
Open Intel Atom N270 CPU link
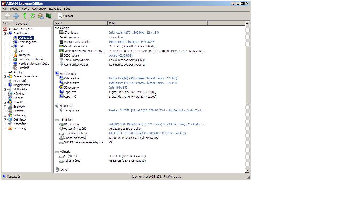(x=134, y=33)
